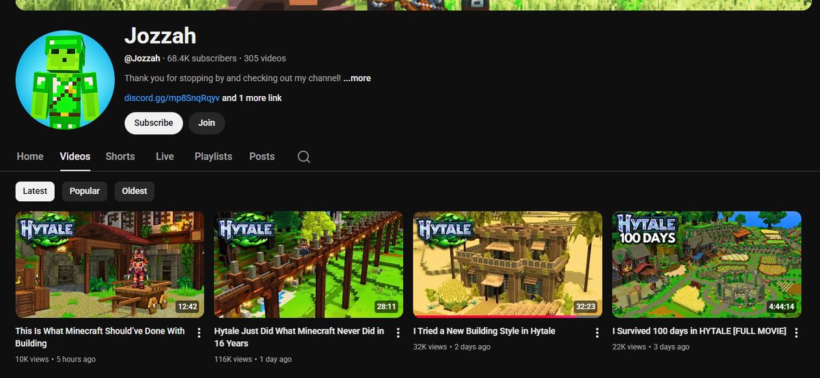This screenshot has width=820, height=378.
Task: Click the Join membership button
Action: tap(206, 123)
